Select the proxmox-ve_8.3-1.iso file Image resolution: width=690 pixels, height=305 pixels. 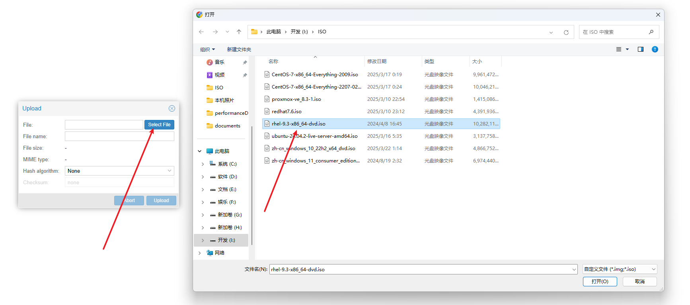(296, 99)
